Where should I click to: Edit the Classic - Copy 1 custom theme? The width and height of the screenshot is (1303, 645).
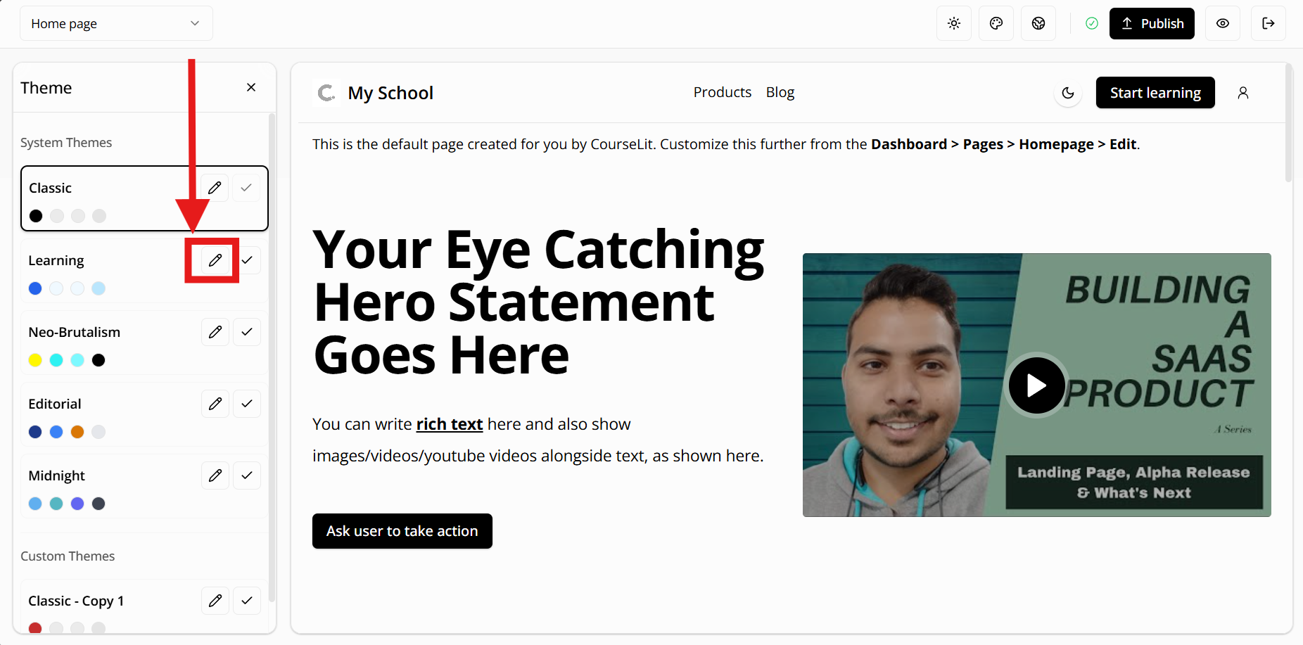[215, 601]
